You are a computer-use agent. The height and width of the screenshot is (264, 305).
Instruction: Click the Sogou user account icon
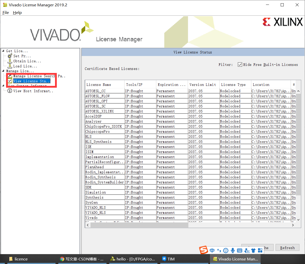(x=247, y=250)
